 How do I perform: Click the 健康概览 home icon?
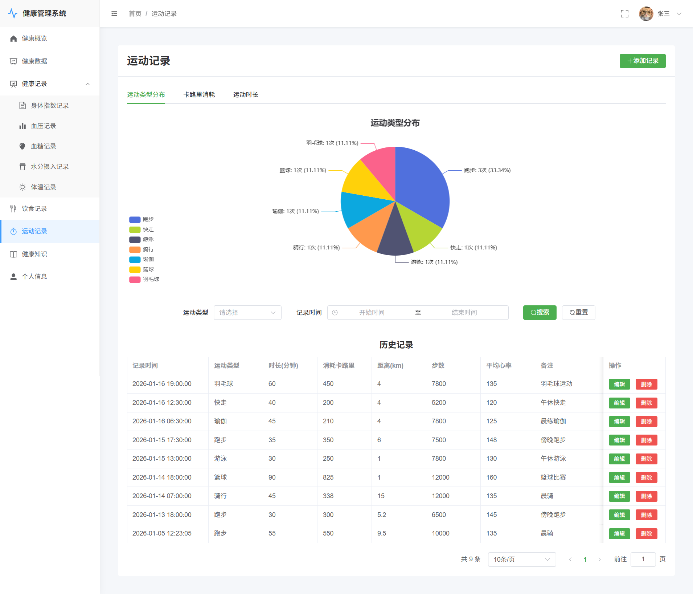pos(13,38)
